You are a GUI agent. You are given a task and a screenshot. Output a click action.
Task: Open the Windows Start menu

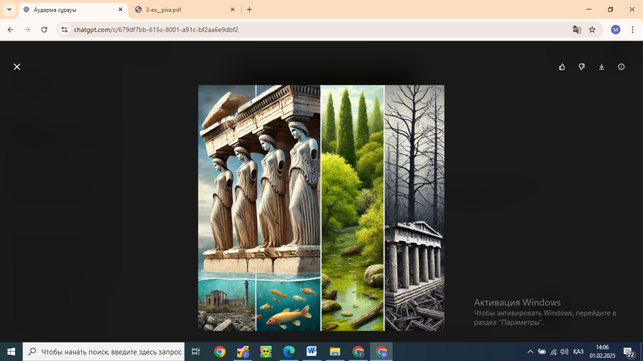(x=11, y=352)
